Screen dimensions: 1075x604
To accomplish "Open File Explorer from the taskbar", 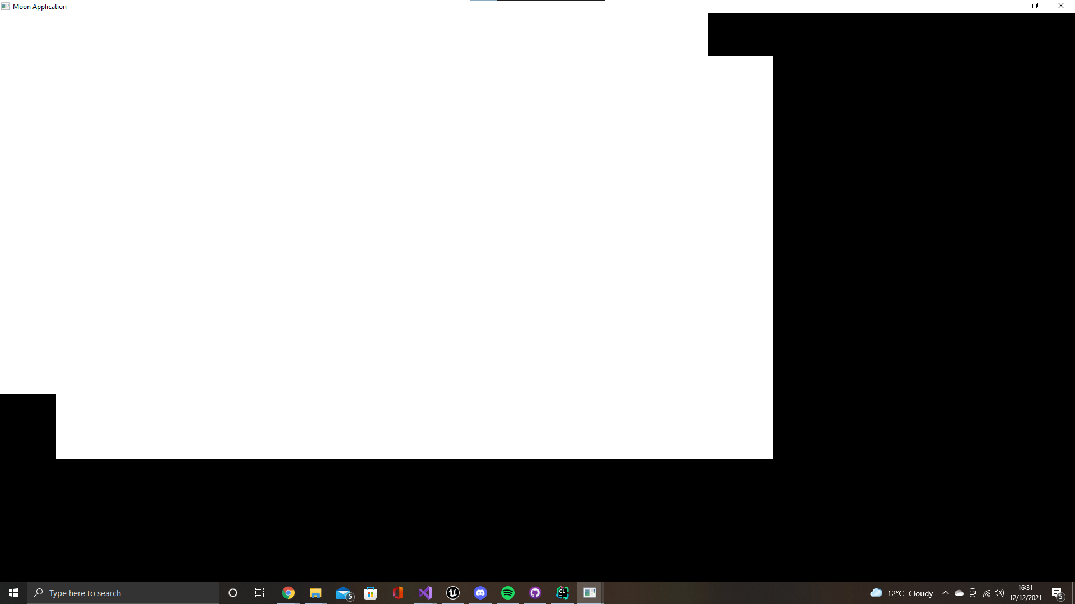I will point(316,593).
